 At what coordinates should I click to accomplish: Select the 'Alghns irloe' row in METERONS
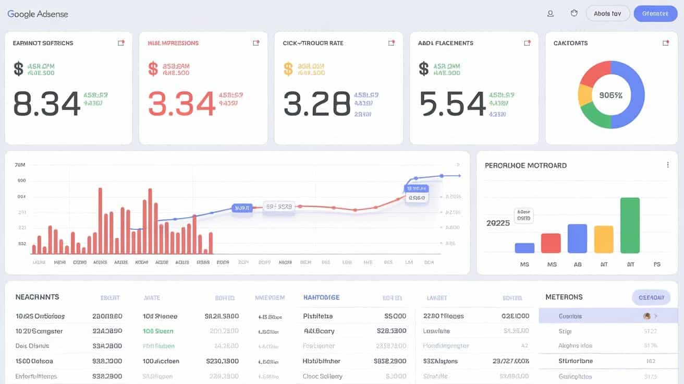pos(608,345)
